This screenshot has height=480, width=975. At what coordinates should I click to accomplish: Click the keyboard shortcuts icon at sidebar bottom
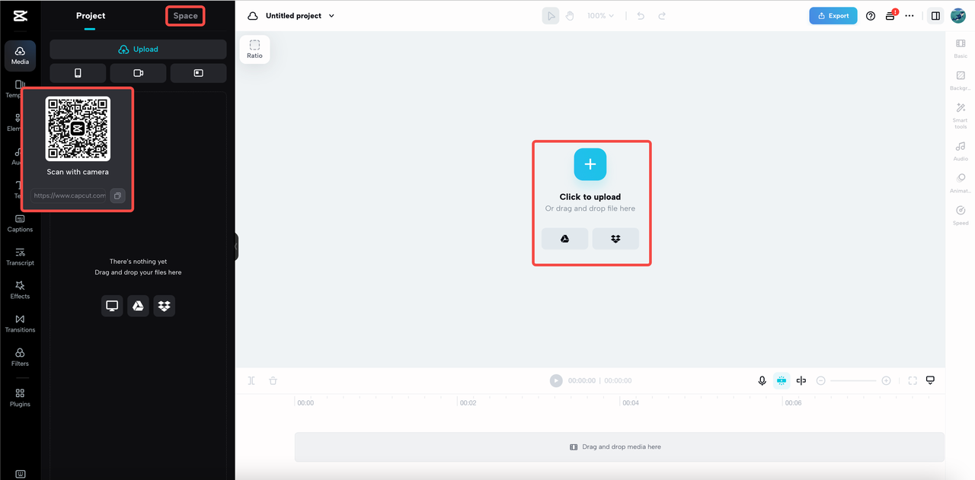20,473
